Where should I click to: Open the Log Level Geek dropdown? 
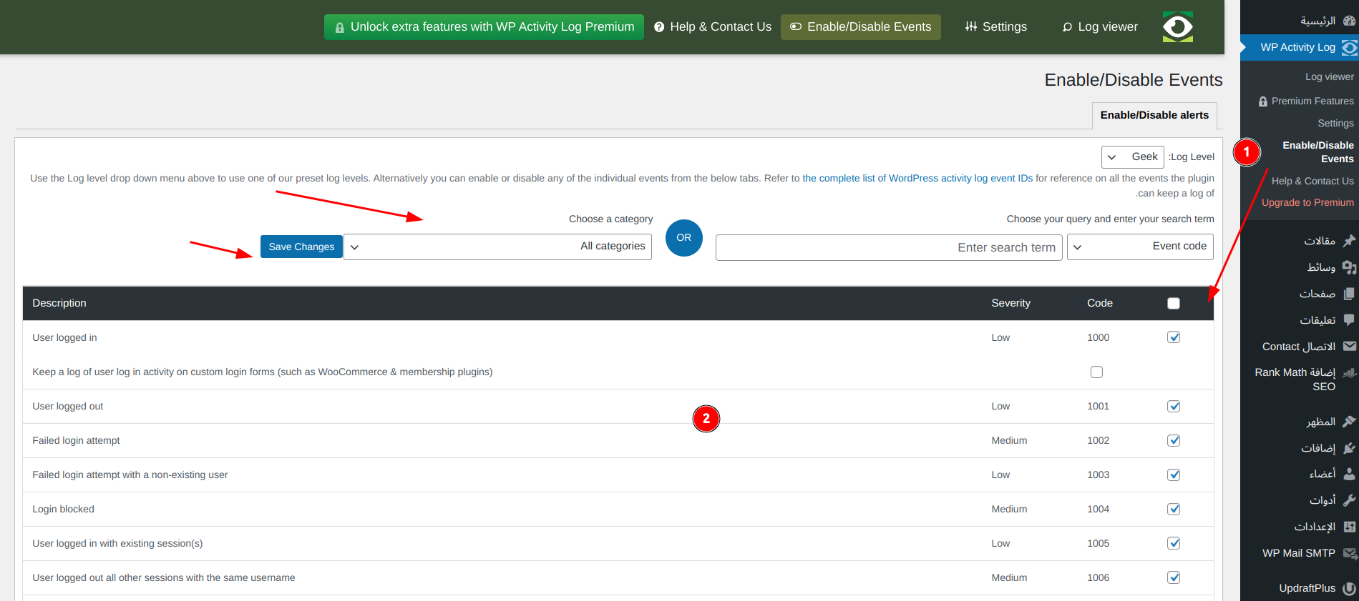click(1132, 157)
